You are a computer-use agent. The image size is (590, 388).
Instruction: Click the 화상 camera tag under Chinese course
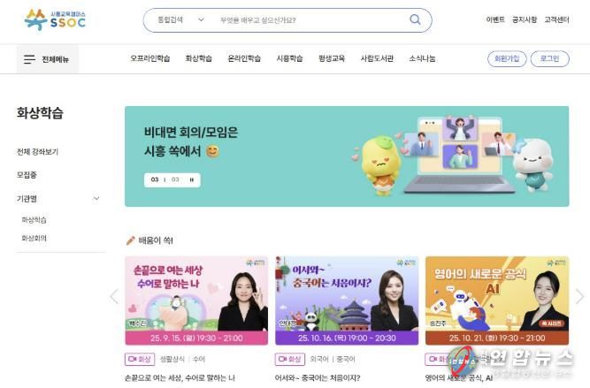[290, 359]
